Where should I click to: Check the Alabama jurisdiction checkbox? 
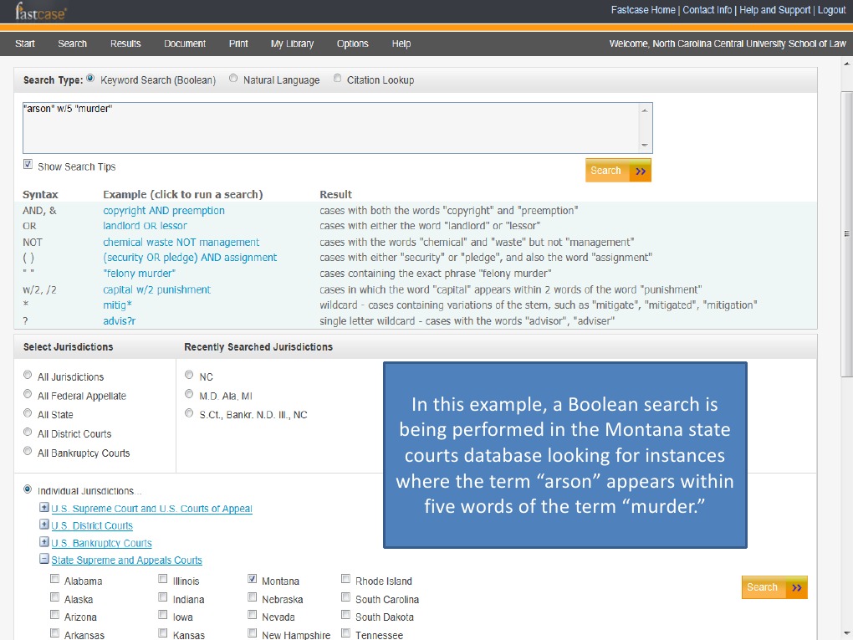[55, 580]
